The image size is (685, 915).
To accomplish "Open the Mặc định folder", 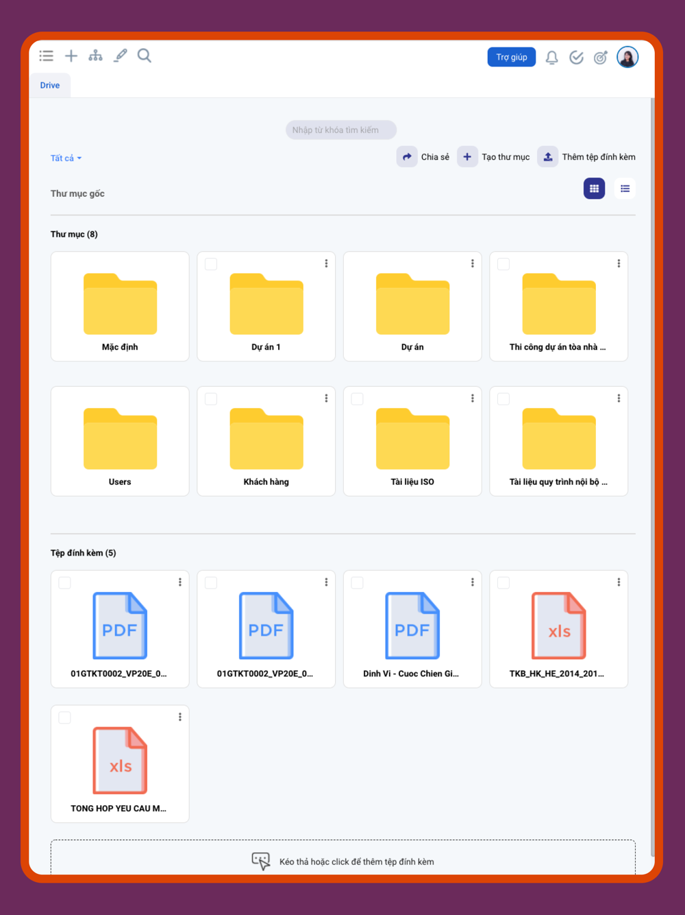I will coord(120,306).
